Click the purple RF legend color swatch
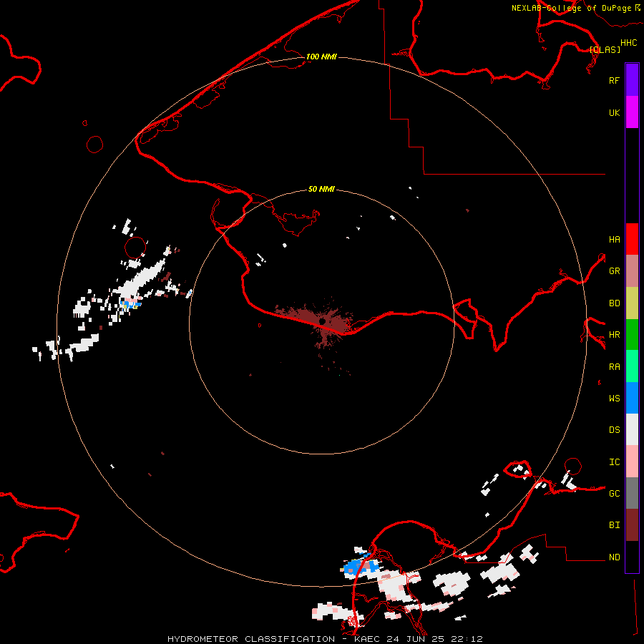 click(632, 80)
